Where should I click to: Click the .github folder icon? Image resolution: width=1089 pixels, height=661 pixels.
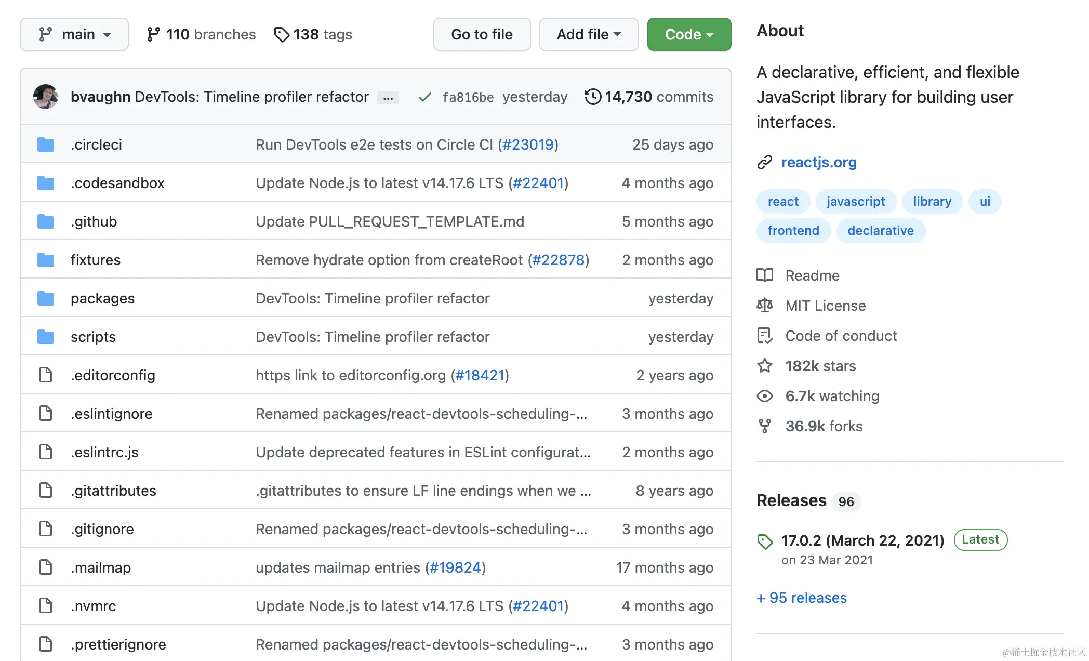click(x=46, y=221)
